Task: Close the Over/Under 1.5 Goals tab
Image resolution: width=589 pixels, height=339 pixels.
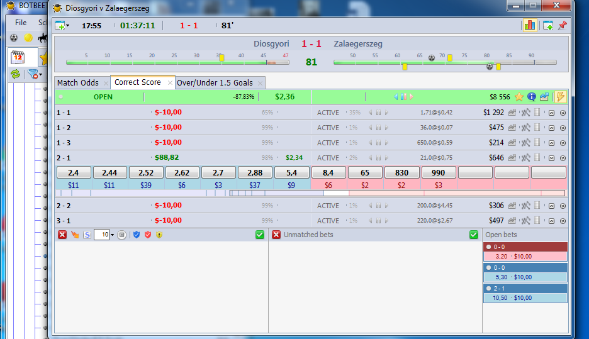Action: pyautogui.click(x=260, y=83)
